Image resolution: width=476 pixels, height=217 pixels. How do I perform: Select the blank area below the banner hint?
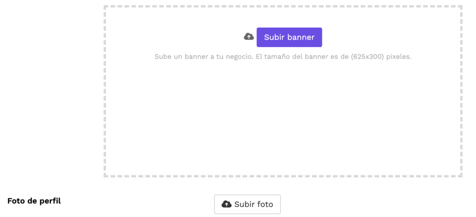(x=283, y=118)
